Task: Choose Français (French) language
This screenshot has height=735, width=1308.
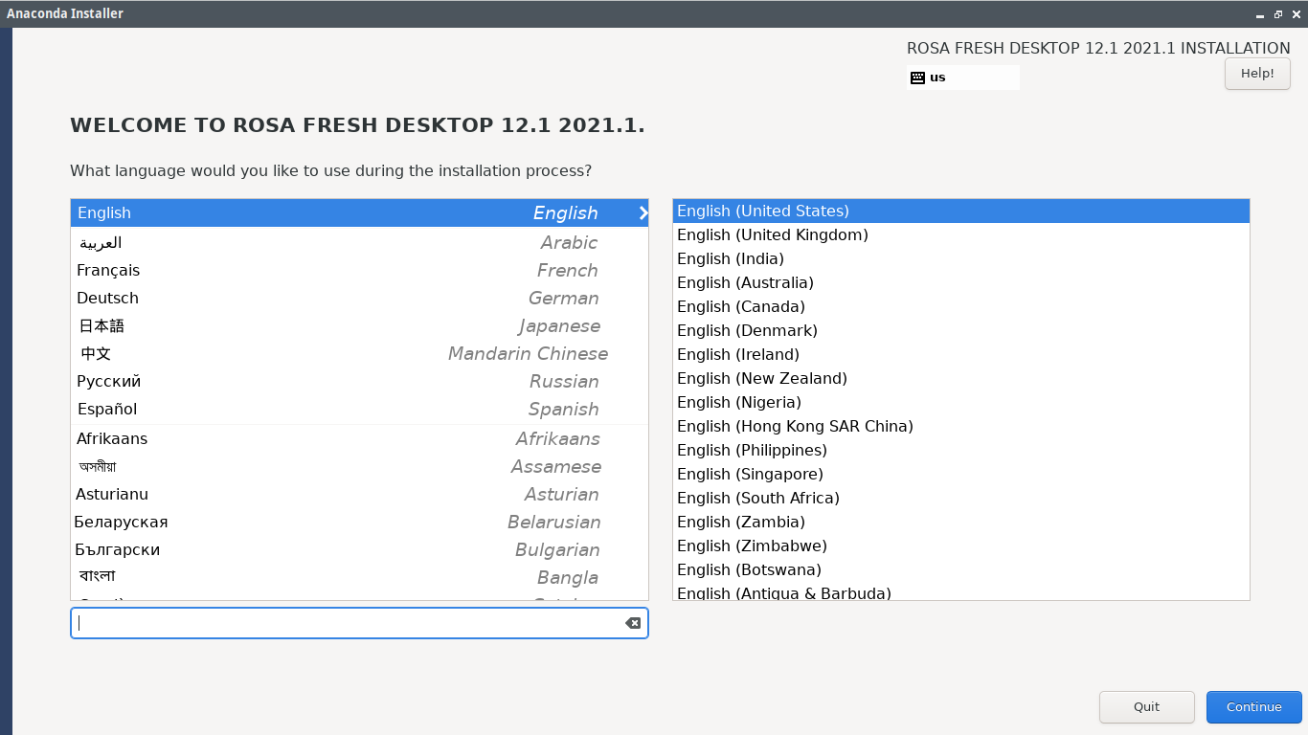Action: tap(360, 270)
